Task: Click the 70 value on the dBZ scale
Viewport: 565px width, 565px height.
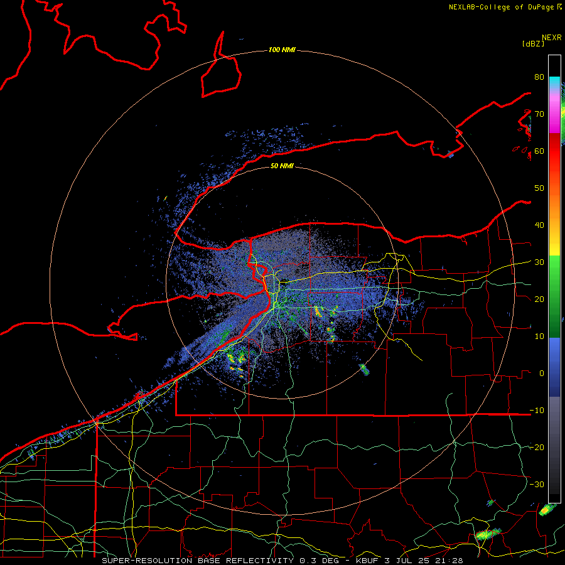Action: (539, 114)
